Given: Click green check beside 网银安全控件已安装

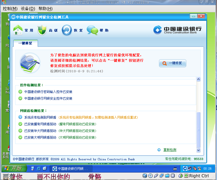Looking at the screenshot, I should point(20,98).
